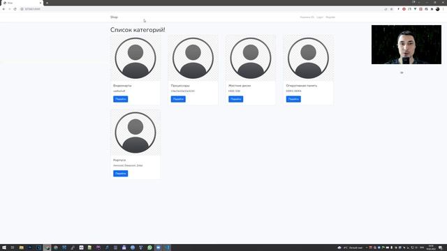The height and width of the screenshot is (251, 447).
Task: Open File Explorer from taskbar
Action: 22,248
